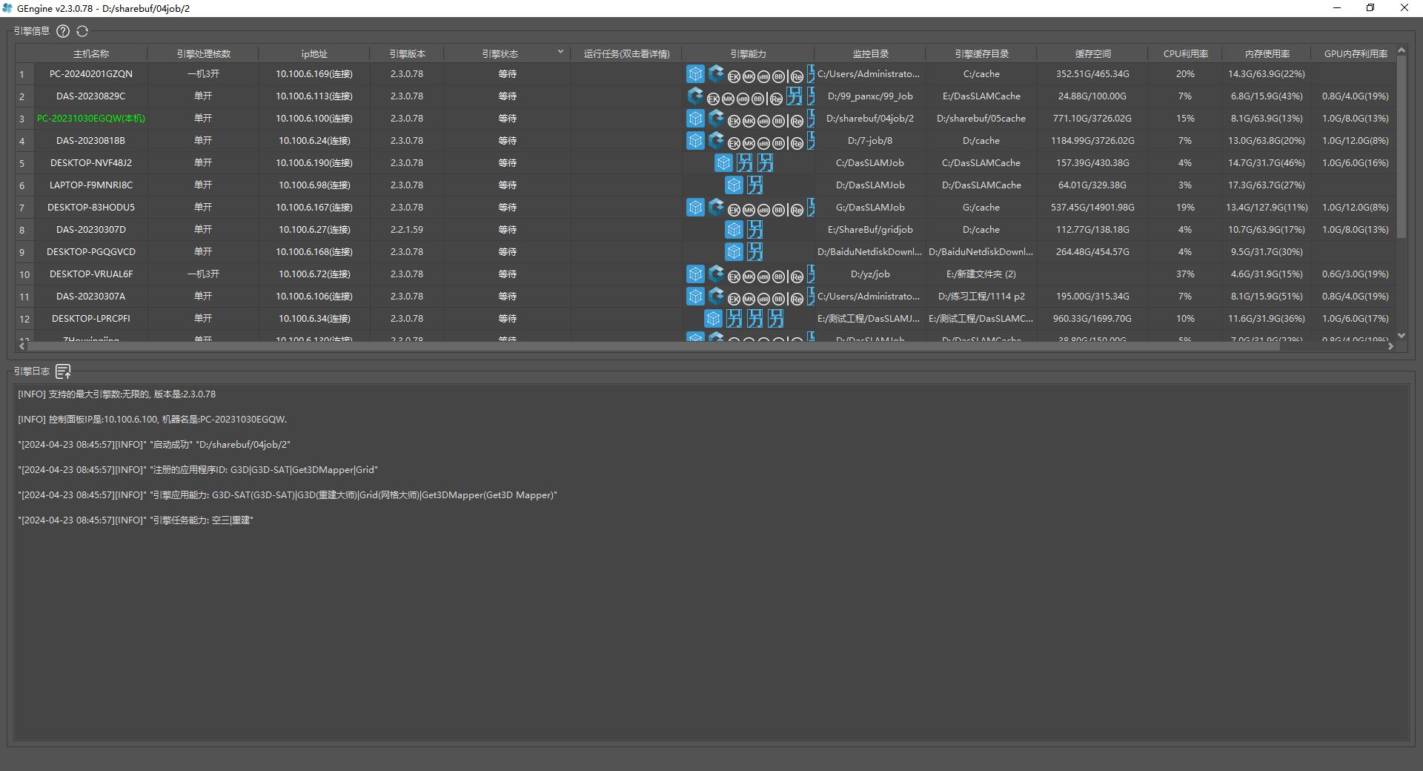Screen dimensions: 1423x771
Task: Click Re icon in DESKTOP-83HODU5 row
Action: click(x=797, y=210)
